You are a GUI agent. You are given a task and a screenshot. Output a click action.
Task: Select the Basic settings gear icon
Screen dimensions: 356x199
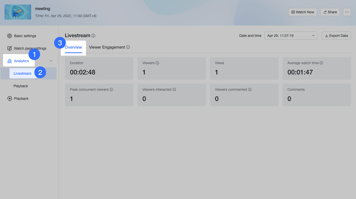(10, 36)
